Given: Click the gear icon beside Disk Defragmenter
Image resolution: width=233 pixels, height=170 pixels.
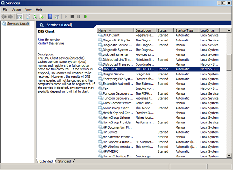Looking at the screenshot, I should (x=100, y=54).
